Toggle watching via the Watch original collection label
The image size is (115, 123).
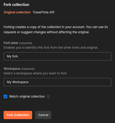pyautogui.click(x=27, y=96)
